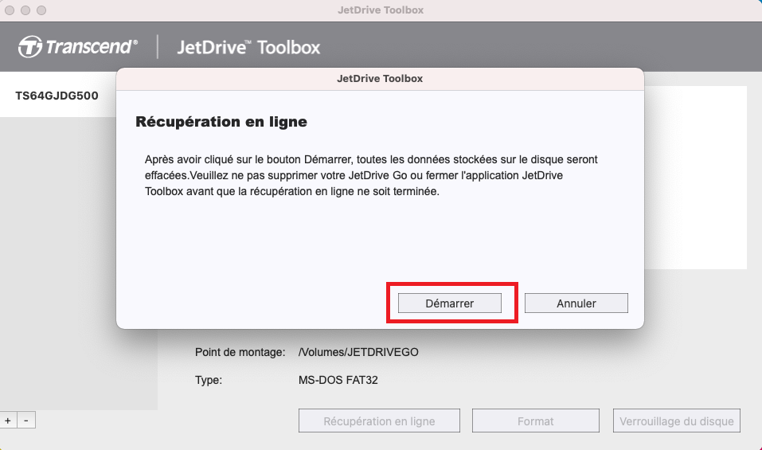762x450 pixels.
Task: Click the mount point value /Volumes/JETDRIVEGO
Action: [x=358, y=352]
